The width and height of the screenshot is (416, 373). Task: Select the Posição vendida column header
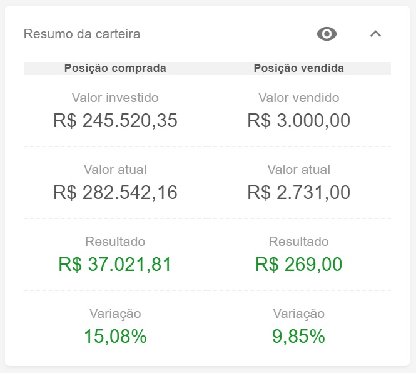(298, 68)
